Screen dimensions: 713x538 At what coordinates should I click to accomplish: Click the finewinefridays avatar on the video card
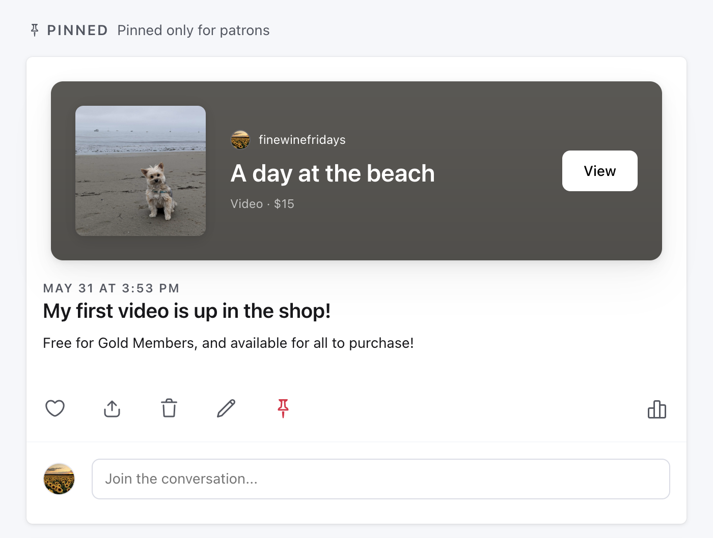click(x=240, y=140)
